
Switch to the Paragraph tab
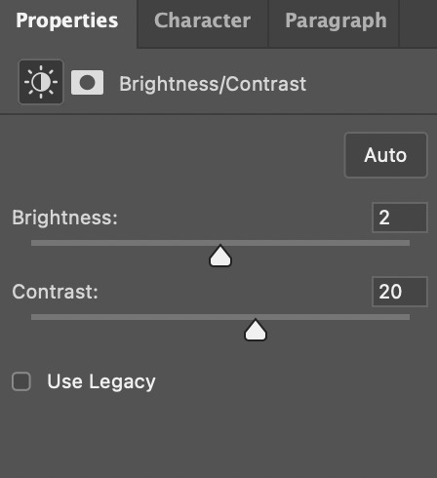tap(336, 20)
